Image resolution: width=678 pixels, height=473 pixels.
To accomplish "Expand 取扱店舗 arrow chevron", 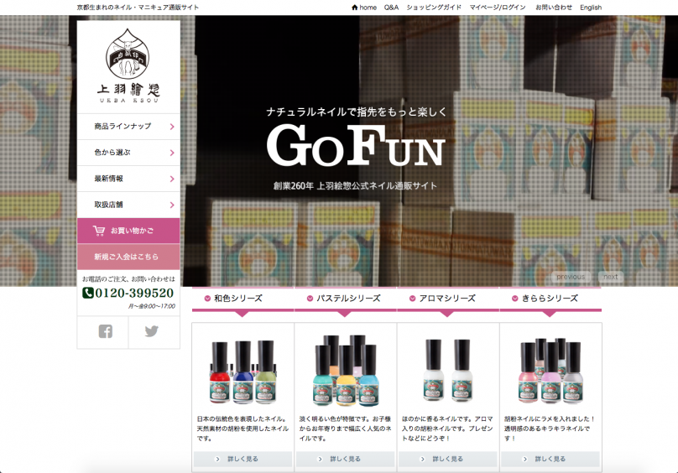I will (x=172, y=205).
